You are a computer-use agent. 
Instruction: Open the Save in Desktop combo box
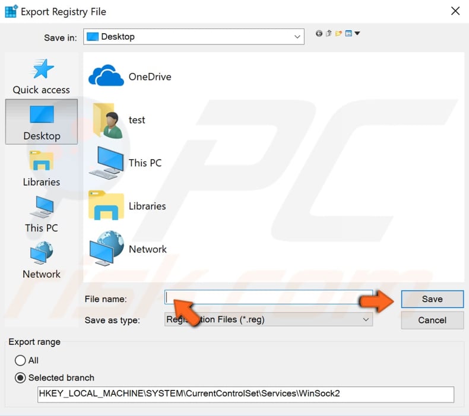click(194, 36)
